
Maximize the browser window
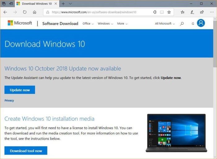[201, 4]
